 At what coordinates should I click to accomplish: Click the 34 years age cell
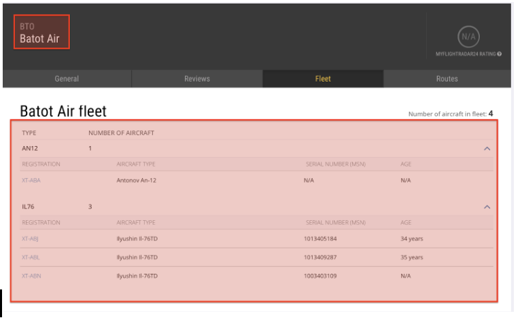pyautogui.click(x=411, y=238)
